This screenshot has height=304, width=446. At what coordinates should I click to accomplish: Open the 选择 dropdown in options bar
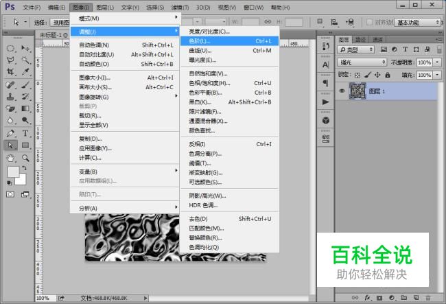pyautogui.click(x=60, y=23)
